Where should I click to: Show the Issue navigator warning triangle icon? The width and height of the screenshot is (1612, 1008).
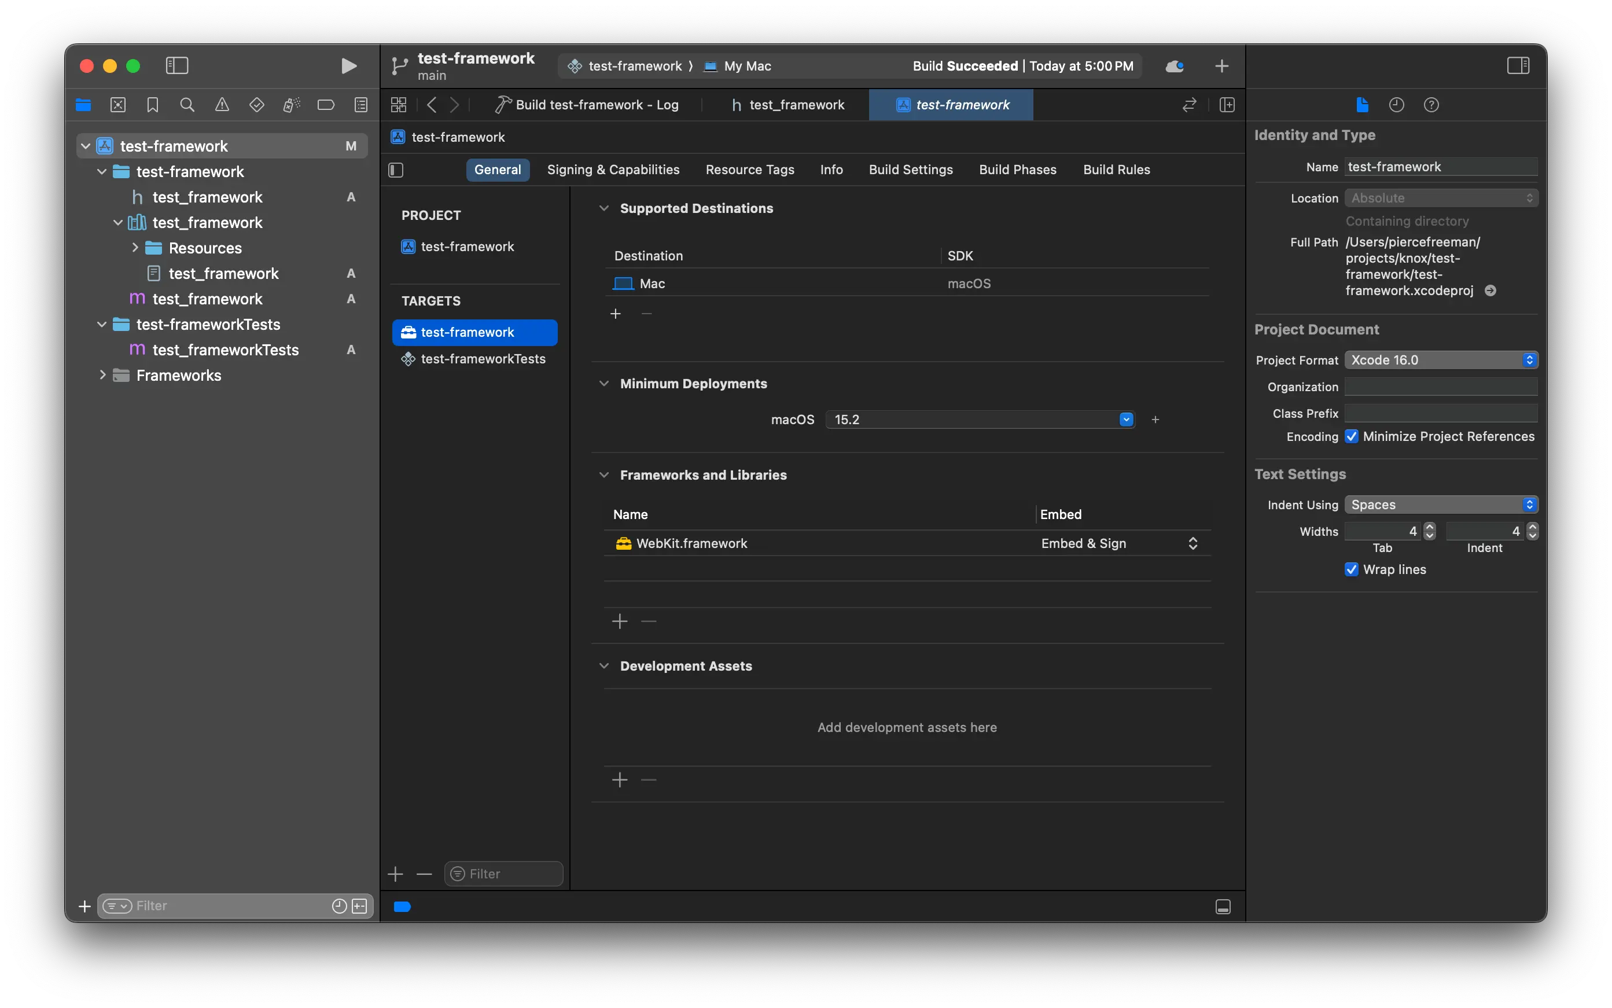(222, 105)
